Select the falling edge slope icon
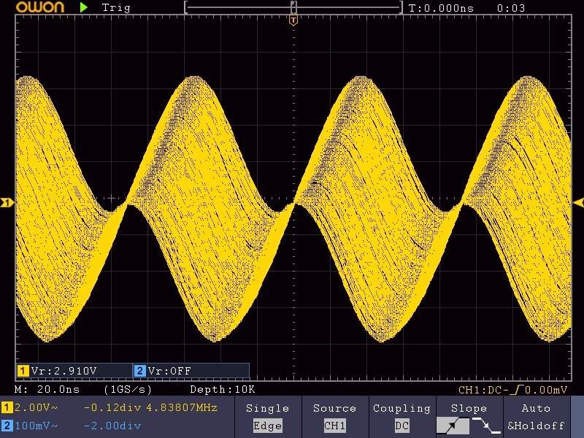Screen dimensions: 584x438 (x=486, y=426)
